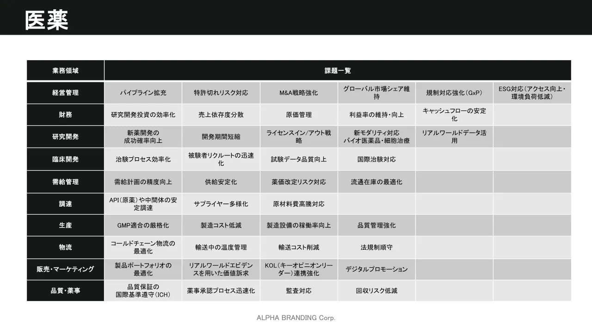The height and width of the screenshot is (333, 592).
Task: Click the 薬価改定リスク対応 cell
Action: click(299, 182)
